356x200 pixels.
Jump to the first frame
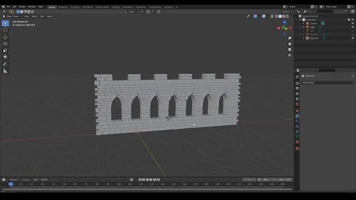(x=140, y=179)
